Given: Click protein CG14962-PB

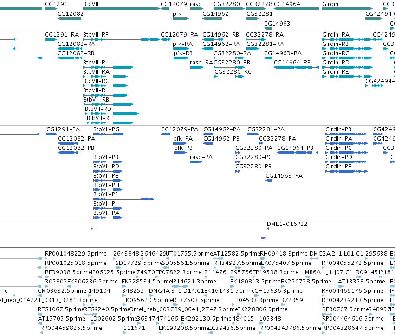Looking at the screenshot, I should coord(208,143).
